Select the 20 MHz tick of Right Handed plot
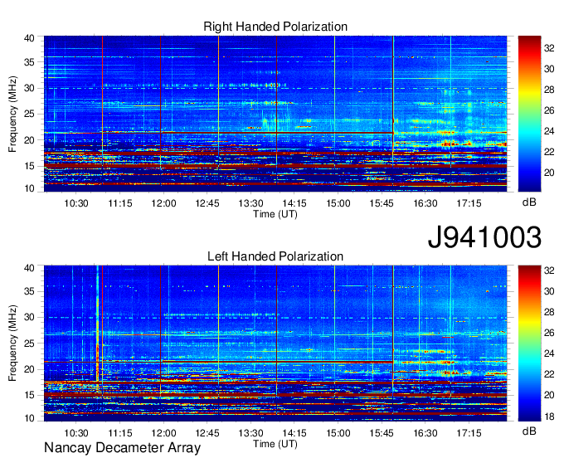 pos(29,140)
